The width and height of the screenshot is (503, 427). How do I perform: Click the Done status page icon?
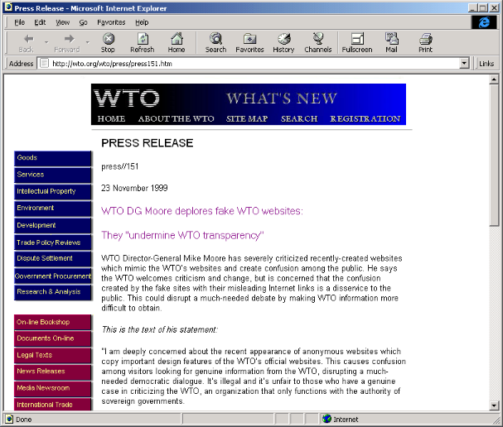point(10,419)
